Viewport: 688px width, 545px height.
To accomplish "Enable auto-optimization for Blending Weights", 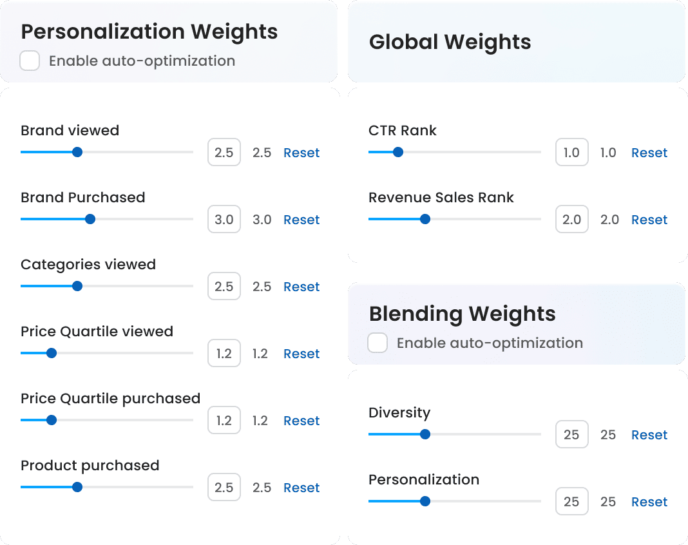I will point(377,343).
